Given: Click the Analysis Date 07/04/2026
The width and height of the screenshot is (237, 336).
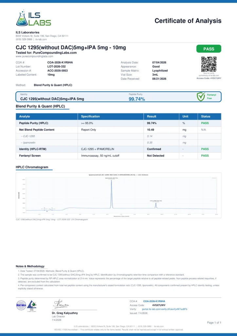Looking at the screenshot, I should [159, 62].
